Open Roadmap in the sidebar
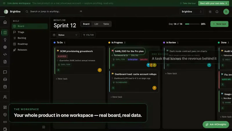Image resolution: width=232 pixels, height=131 pixels. point(30,44)
